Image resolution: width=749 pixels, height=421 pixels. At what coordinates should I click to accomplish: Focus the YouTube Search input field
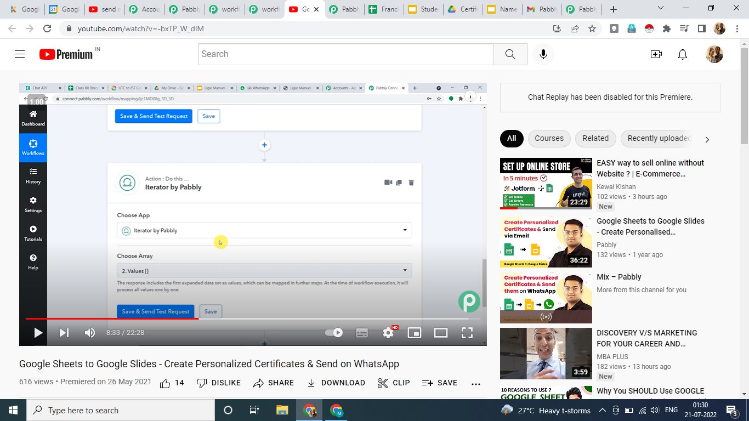click(345, 54)
